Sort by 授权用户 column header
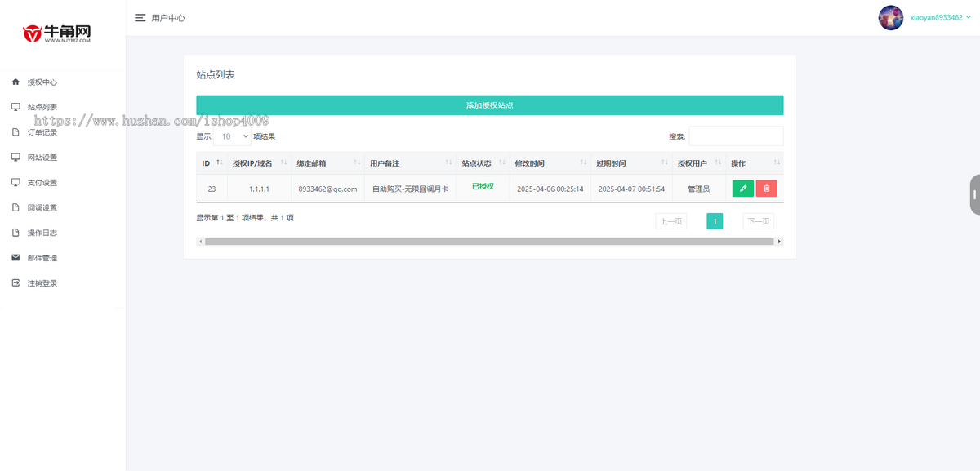980x471 pixels. tap(698, 163)
